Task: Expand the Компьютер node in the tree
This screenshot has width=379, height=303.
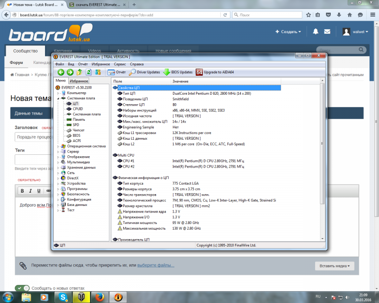Action: pyautogui.click(x=58, y=93)
